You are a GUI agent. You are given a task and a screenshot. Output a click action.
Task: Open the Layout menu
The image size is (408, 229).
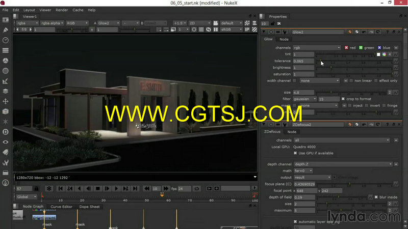point(29,10)
